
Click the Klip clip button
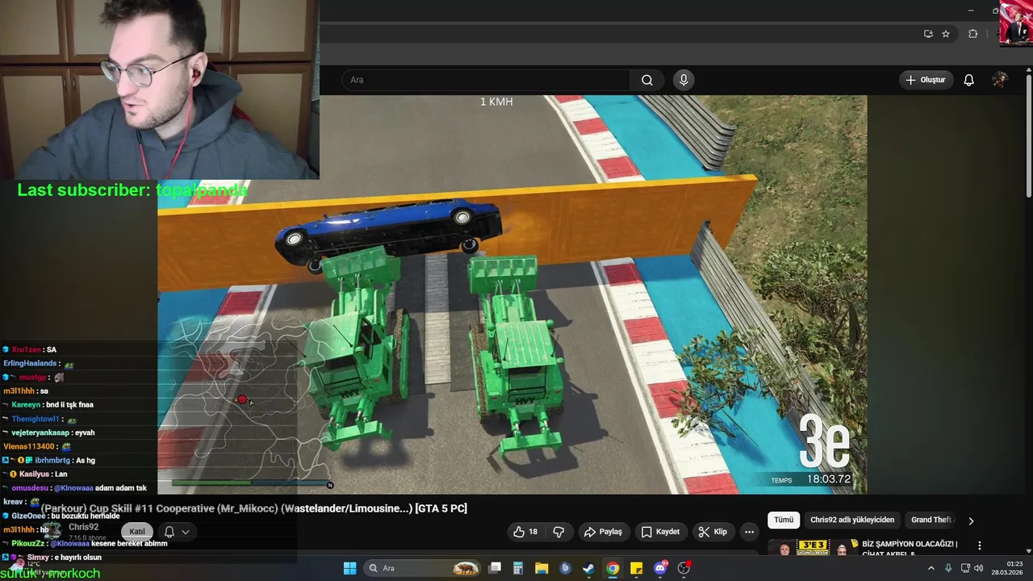pyautogui.click(x=713, y=532)
